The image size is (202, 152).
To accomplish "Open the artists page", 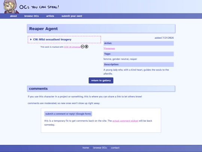I will click(x=50, y=16).
